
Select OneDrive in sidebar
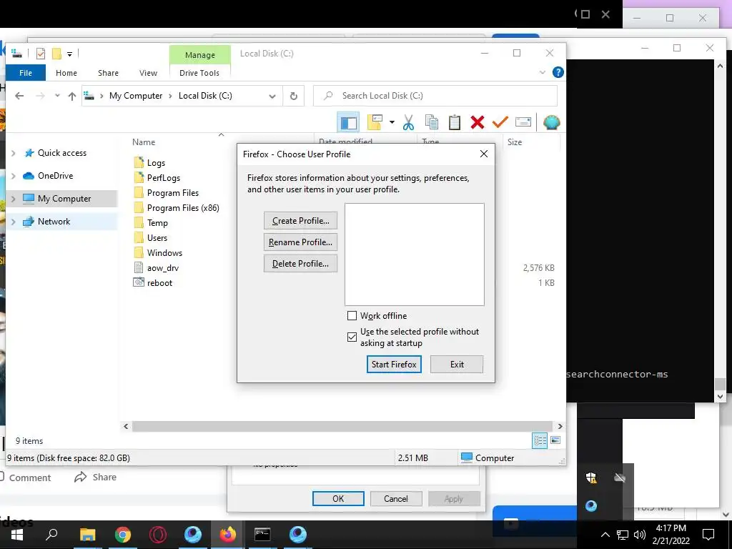click(55, 176)
